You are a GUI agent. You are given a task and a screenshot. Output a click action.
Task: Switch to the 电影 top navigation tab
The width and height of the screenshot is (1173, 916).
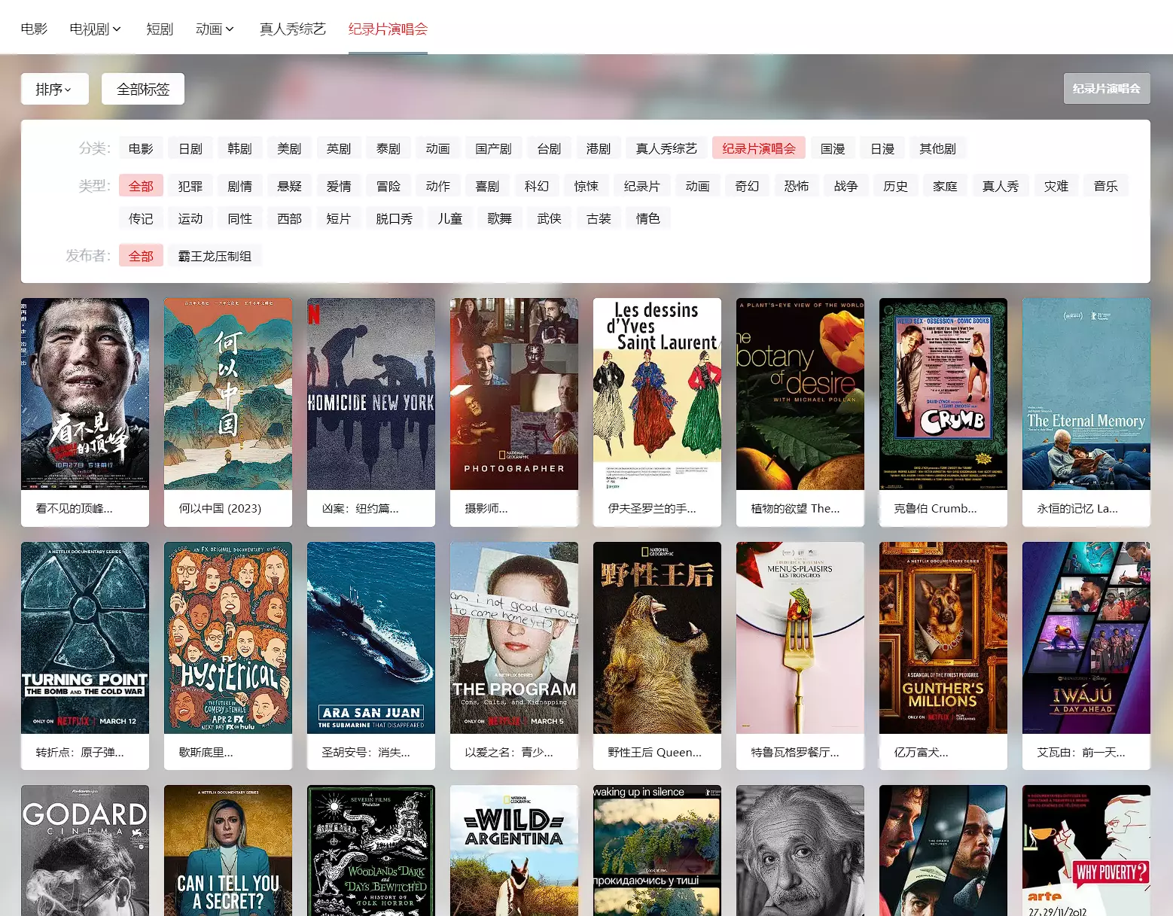pos(34,29)
